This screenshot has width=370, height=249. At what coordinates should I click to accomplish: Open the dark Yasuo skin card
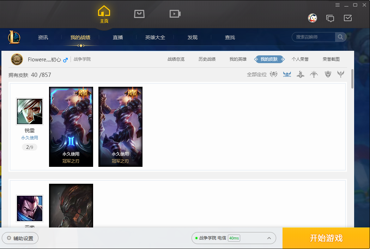click(71, 206)
